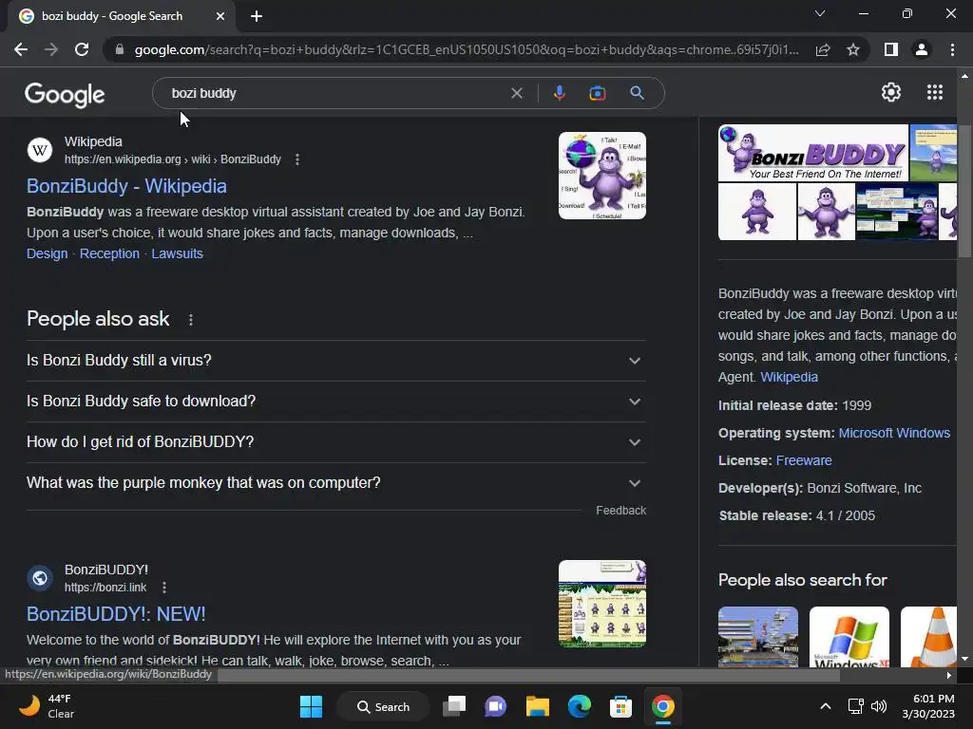This screenshot has height=729, width=973.
Task: Start voice search with the microphone icon
Action: point(559,93)
